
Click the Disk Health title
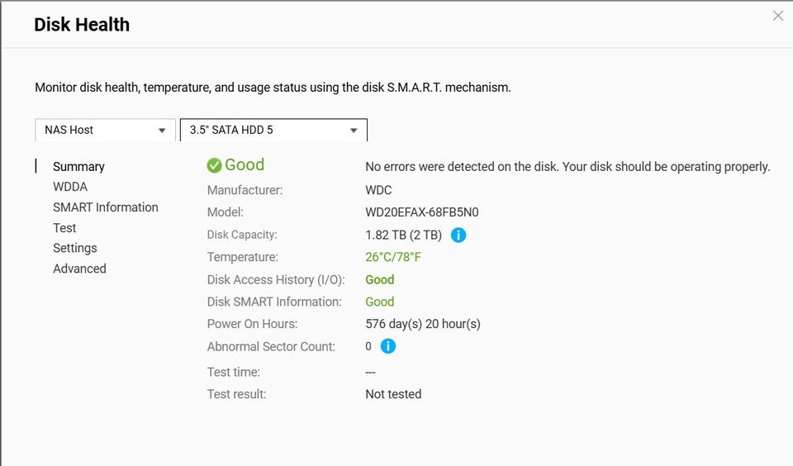click(x=82, y=24)
